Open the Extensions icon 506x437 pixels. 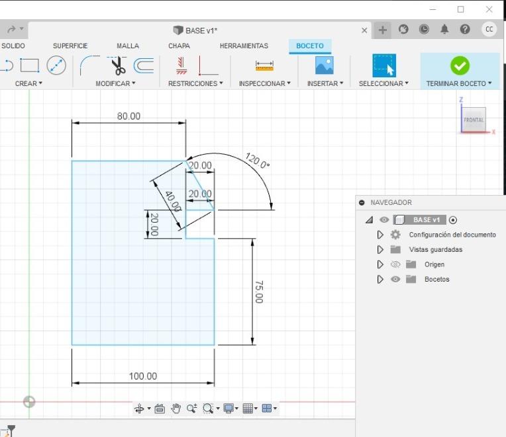coord(403,29)
